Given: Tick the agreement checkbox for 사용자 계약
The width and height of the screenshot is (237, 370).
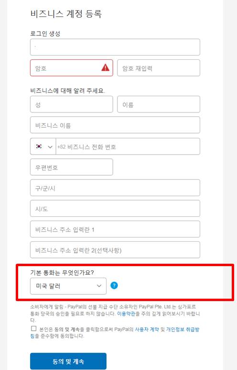Looking at the screenshot, I should click(34, 329).
